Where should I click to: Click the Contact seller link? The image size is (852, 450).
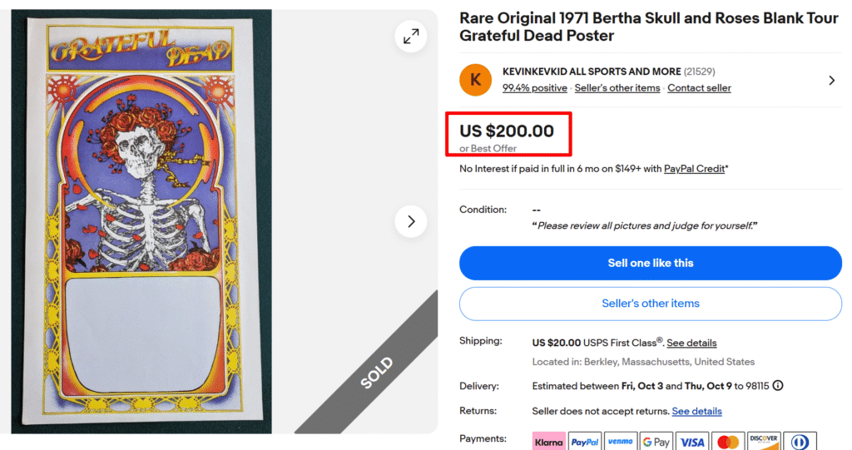tap(699, 88)
